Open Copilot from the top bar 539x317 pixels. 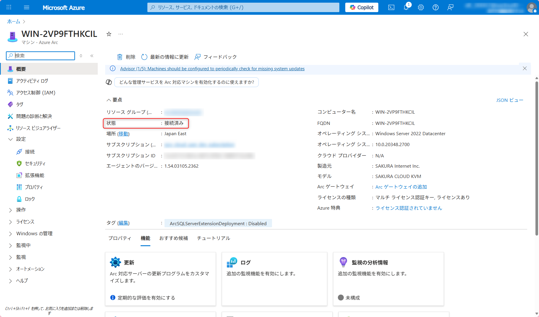[x=361, y=7]
